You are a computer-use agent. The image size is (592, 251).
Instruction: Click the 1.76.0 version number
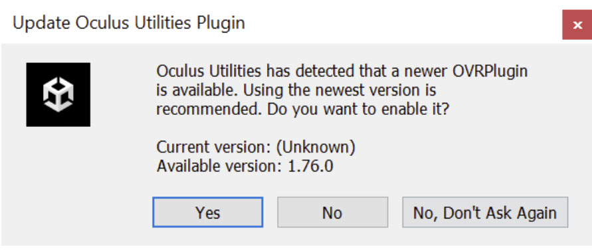coord(310,166)
